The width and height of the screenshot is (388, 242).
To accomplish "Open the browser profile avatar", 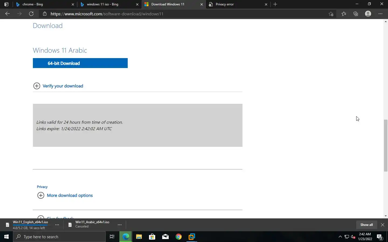I will pyautogui.click(x=368, y=14).
